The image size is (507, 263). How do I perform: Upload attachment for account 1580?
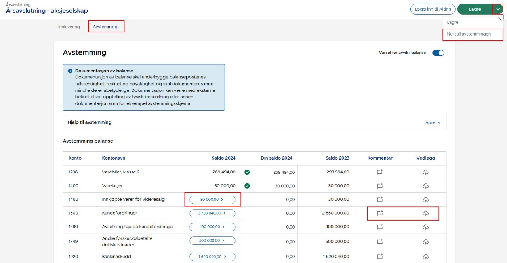425,227
